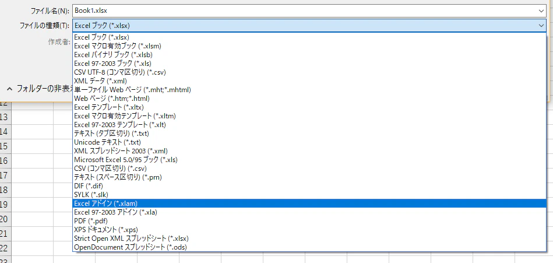Select row 18 header in spreadsheet

point(5,190)
